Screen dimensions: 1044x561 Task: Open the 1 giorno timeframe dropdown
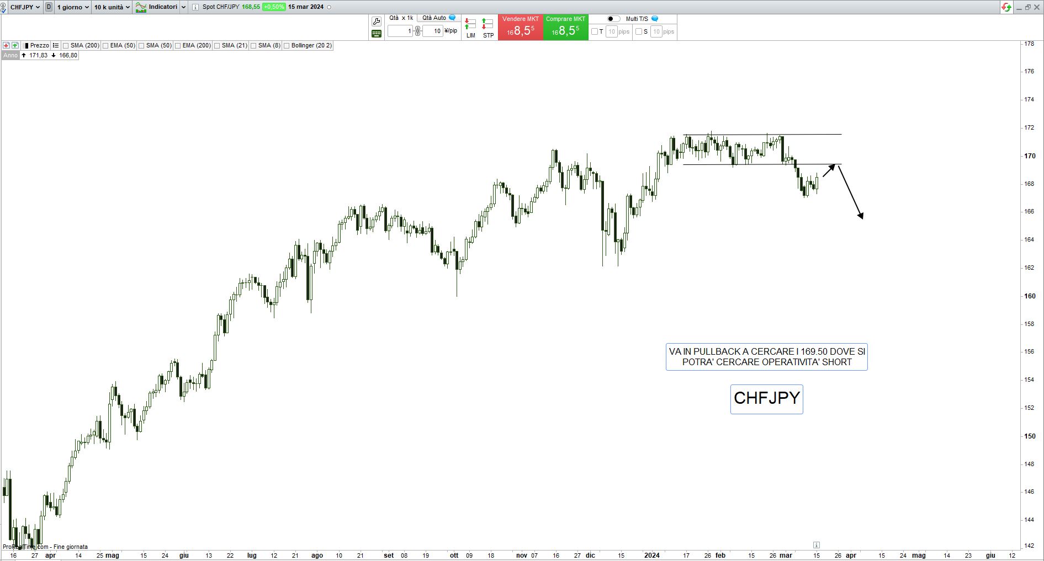point(73,7)
